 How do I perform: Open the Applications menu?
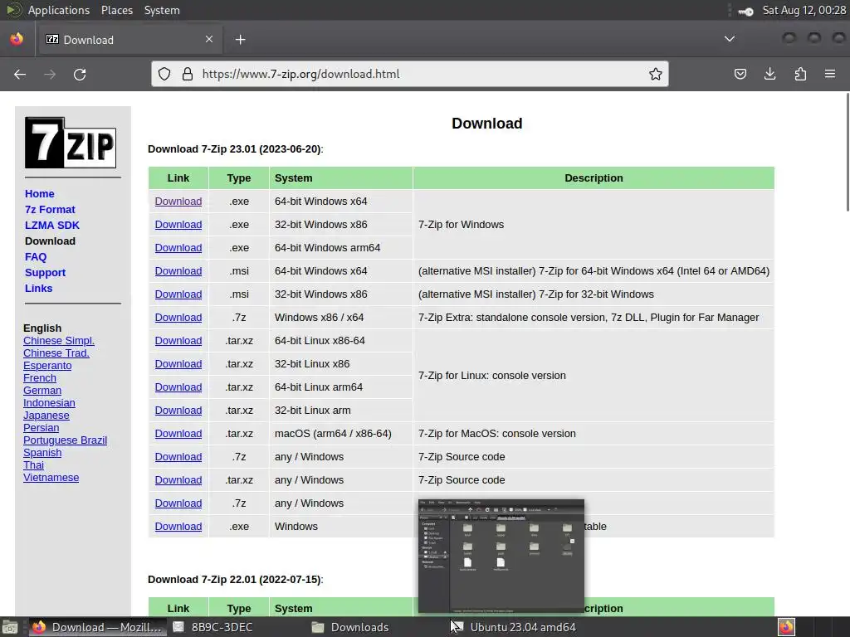(x=59, y=10)
